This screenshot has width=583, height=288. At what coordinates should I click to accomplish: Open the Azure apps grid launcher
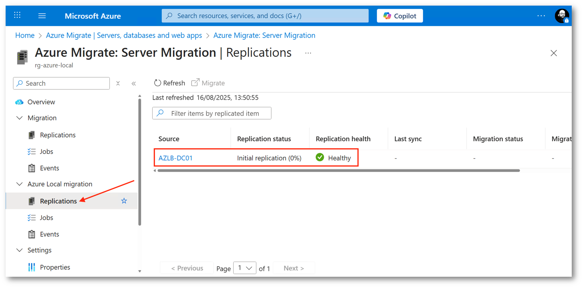[17, 15]
